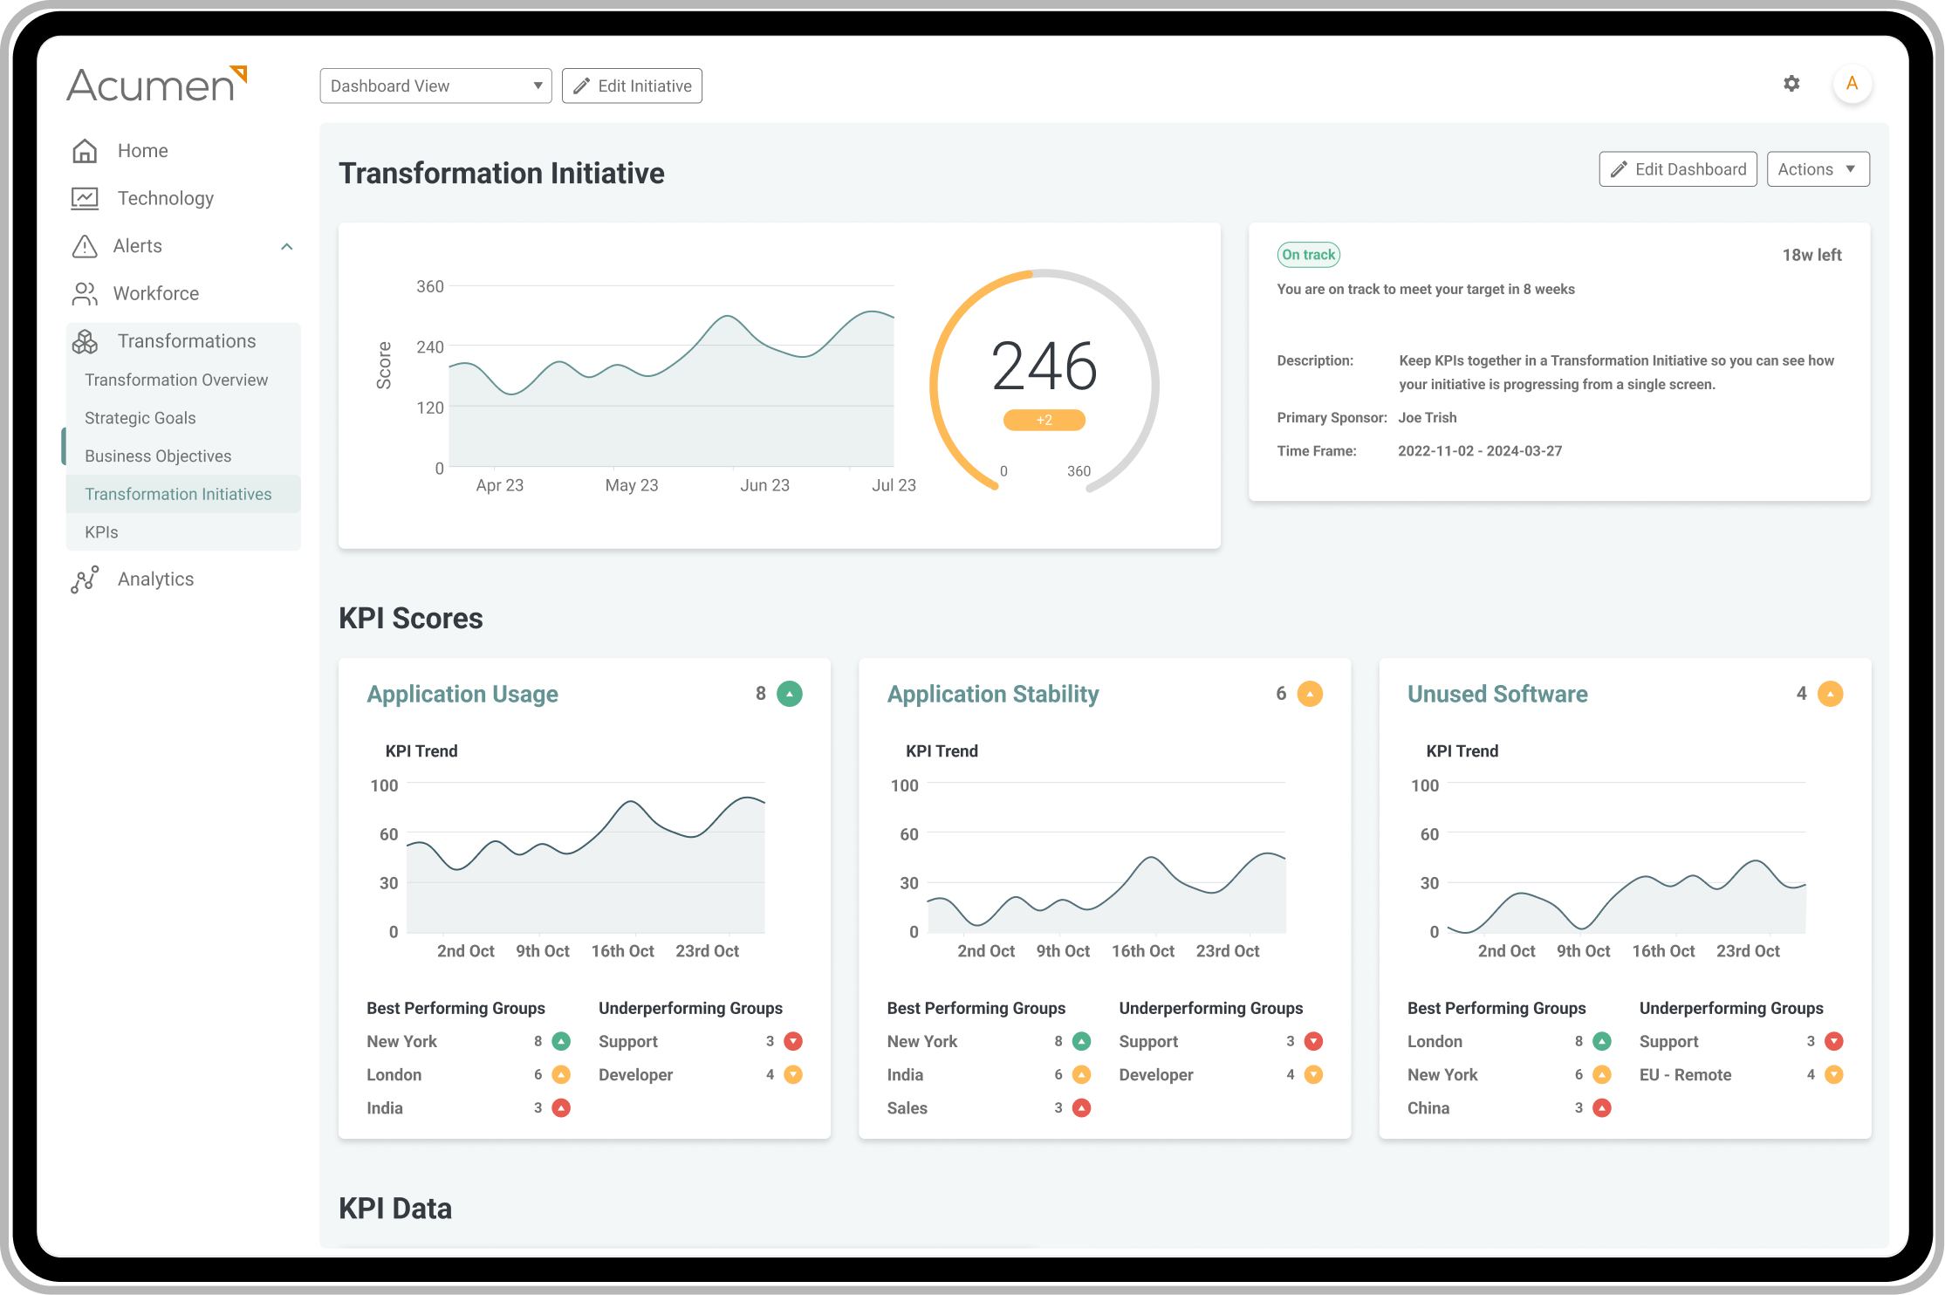Click the Transformations cube icon

85,341
